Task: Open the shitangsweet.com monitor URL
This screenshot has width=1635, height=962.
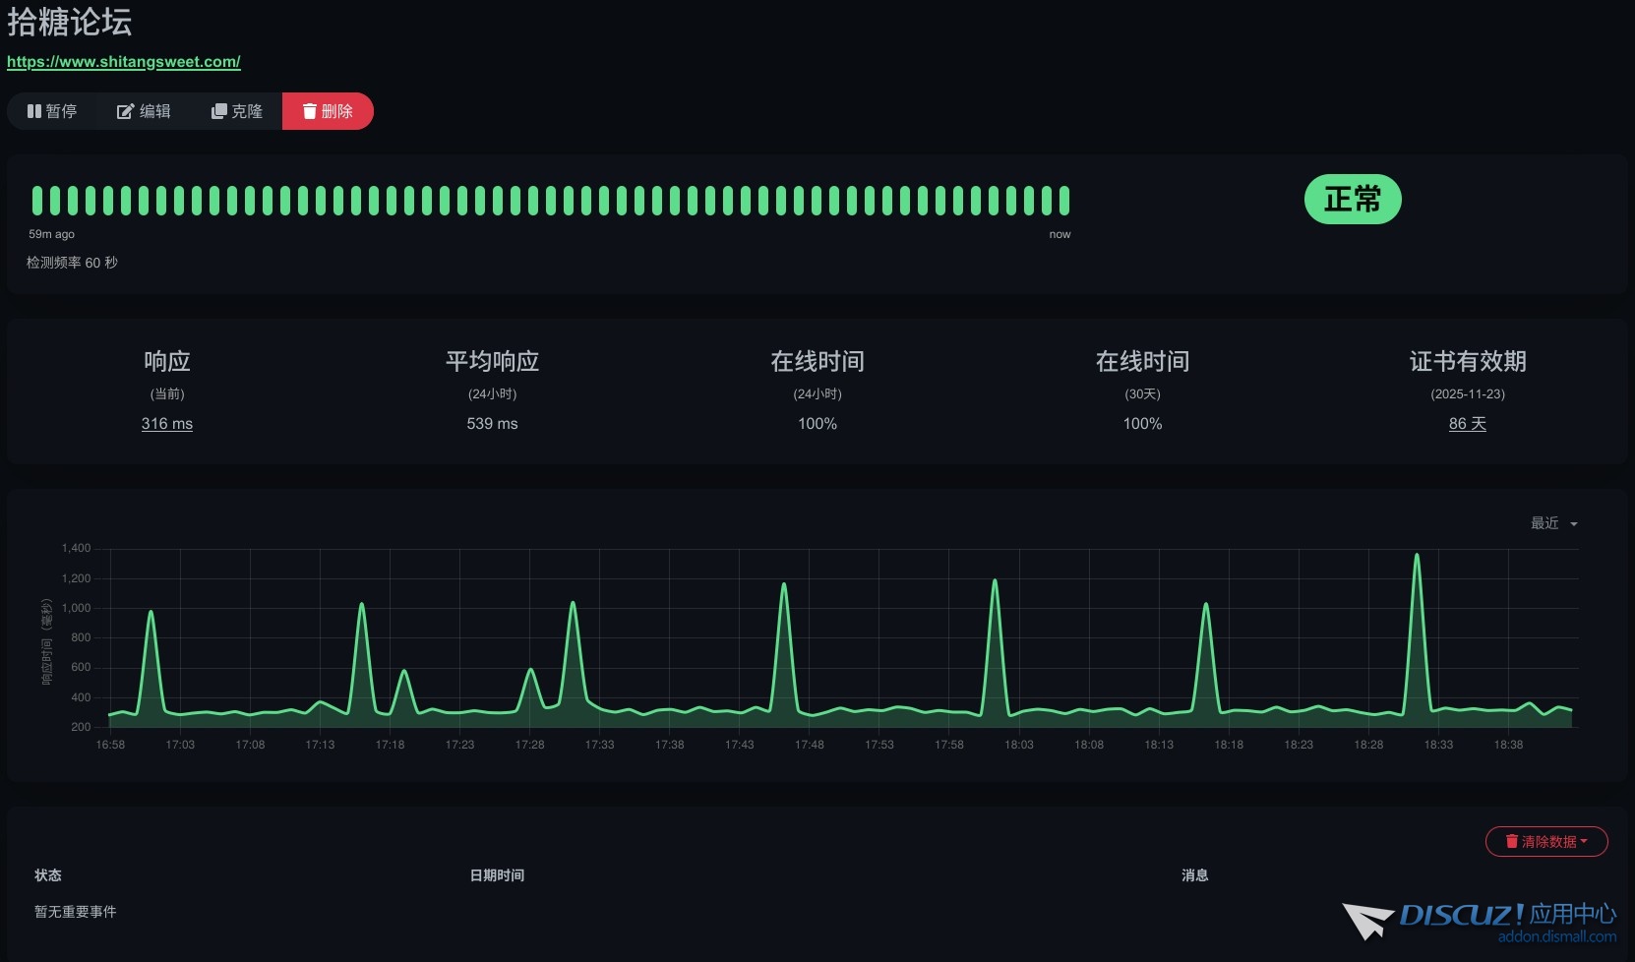Action: tap(124, 61)
